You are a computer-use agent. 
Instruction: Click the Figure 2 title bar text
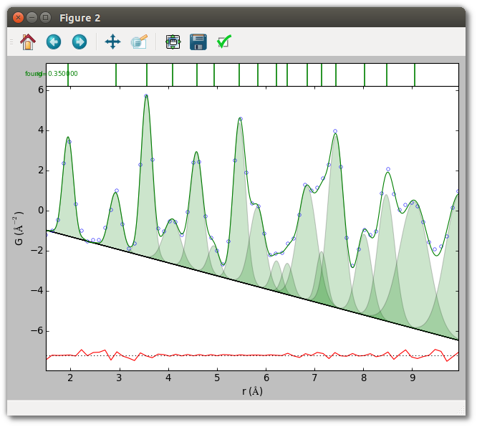point(79,17)
